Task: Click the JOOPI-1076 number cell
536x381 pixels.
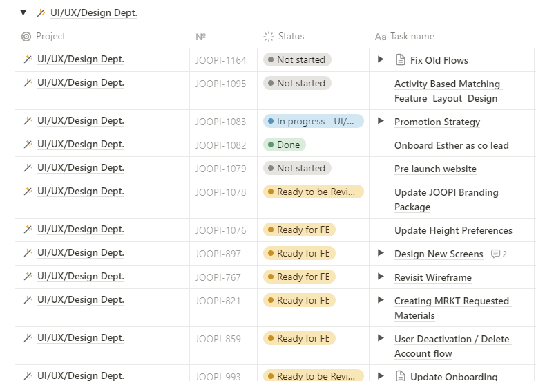Action: pyautogui.click(x=224, y=230)
